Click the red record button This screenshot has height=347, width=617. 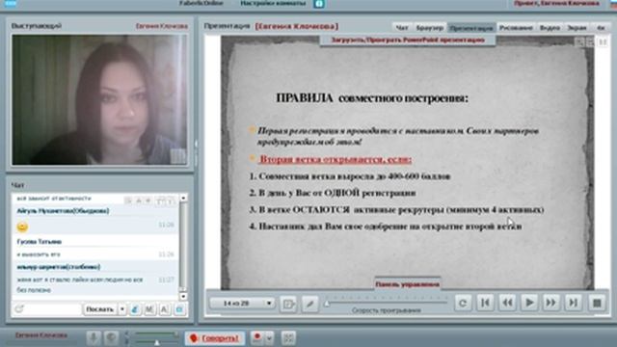coord(257,337)
